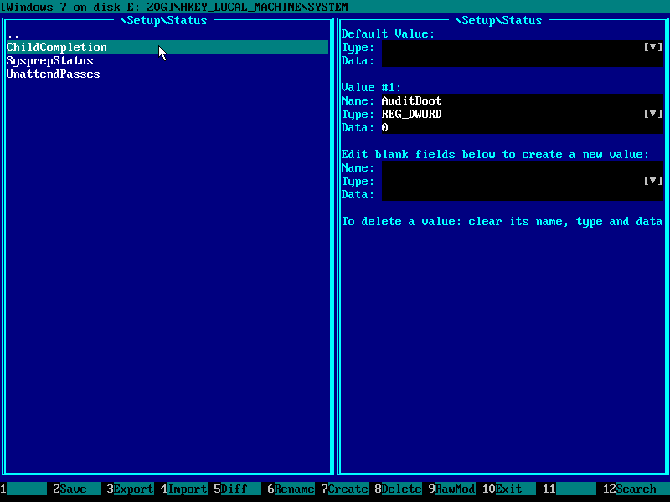This screenshot has width=670, height=502.
Task: Click the AuditBoot name field
Action: [522, 100]
